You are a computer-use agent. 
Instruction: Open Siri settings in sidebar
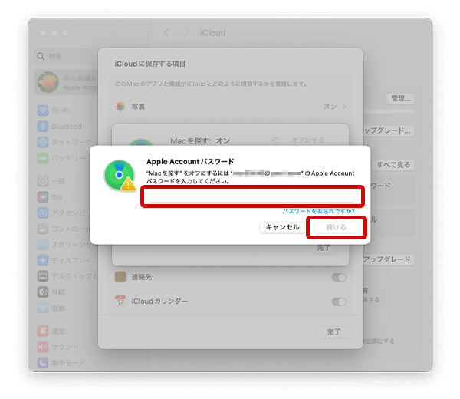click(50, 197)
